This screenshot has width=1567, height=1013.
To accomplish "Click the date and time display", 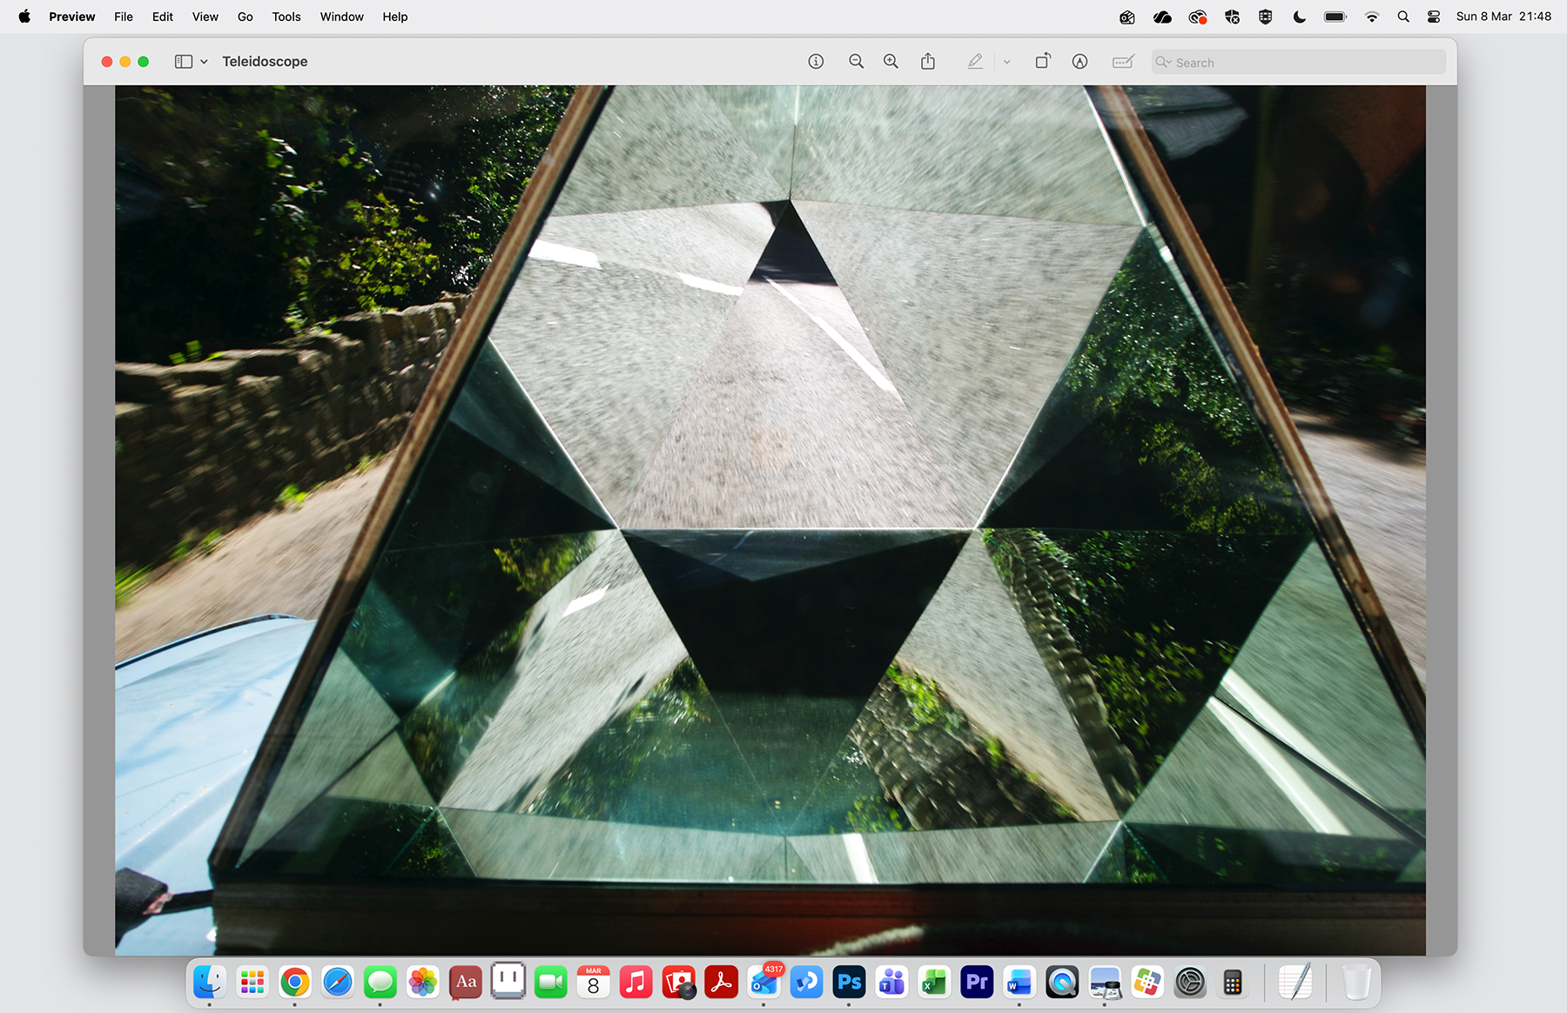I will point(1503,17).
